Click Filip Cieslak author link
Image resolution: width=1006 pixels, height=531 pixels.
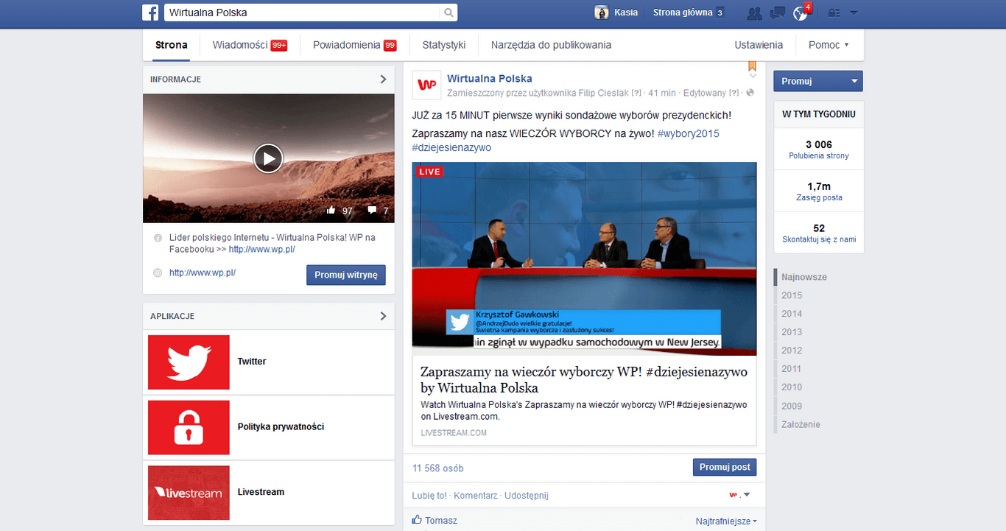603,93
